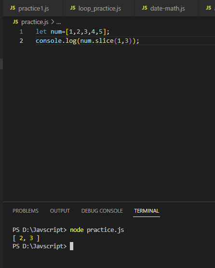Switch to the loop_practice.js tab
The image size is (215, 268).
pyautogui.click(x=99, y=8)
